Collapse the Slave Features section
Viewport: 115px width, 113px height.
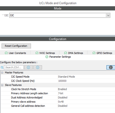(x=2, y=85)
